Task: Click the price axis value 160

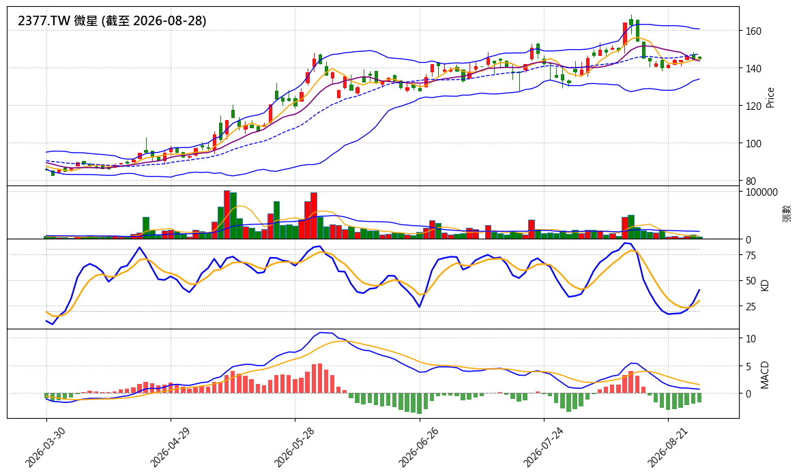Action: tap(753, 31)
